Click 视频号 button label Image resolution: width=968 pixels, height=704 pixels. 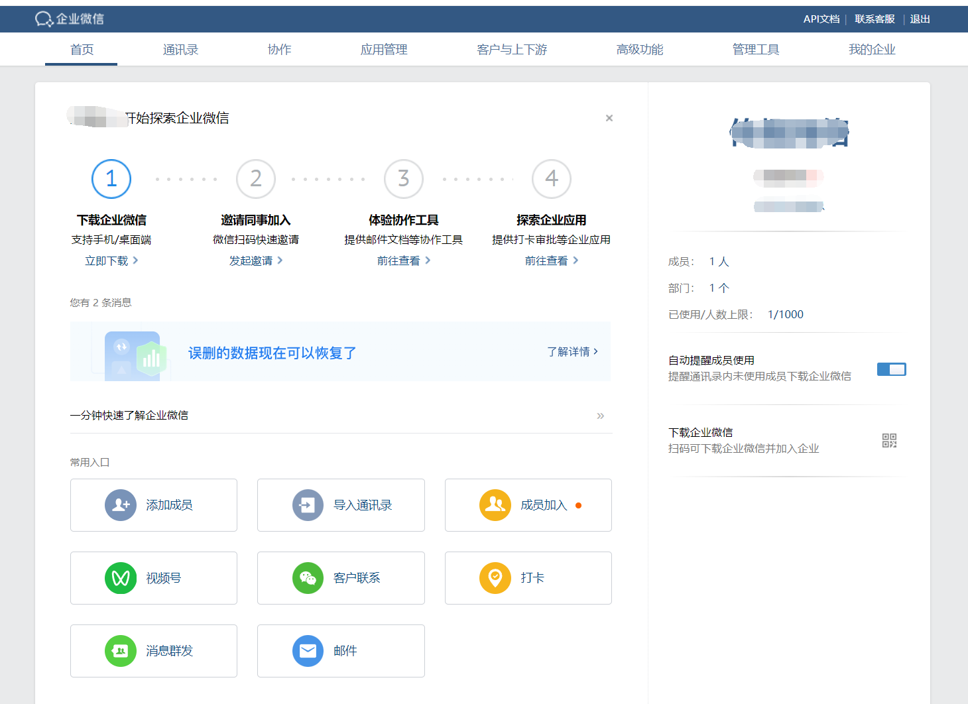[x=163, y=578]
